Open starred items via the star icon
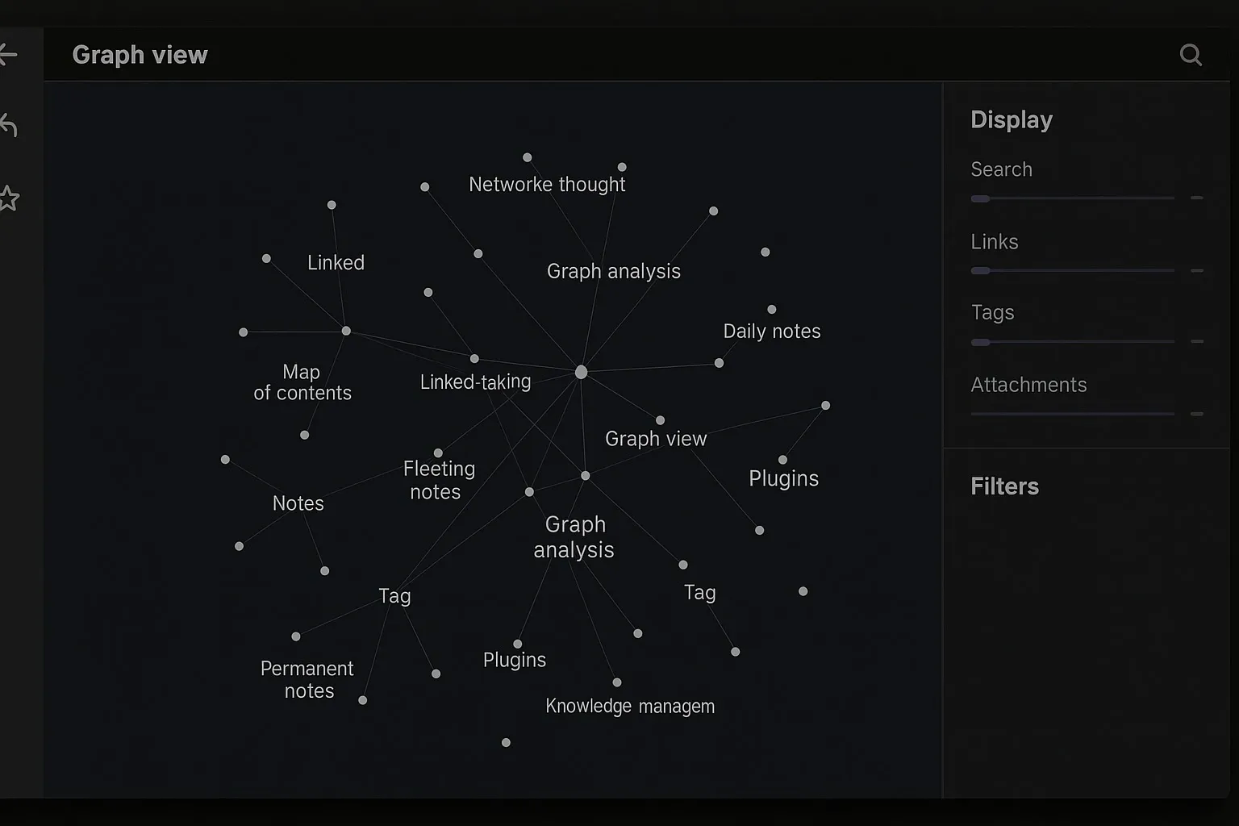The image size is (1239, 826). click(10, 198)
